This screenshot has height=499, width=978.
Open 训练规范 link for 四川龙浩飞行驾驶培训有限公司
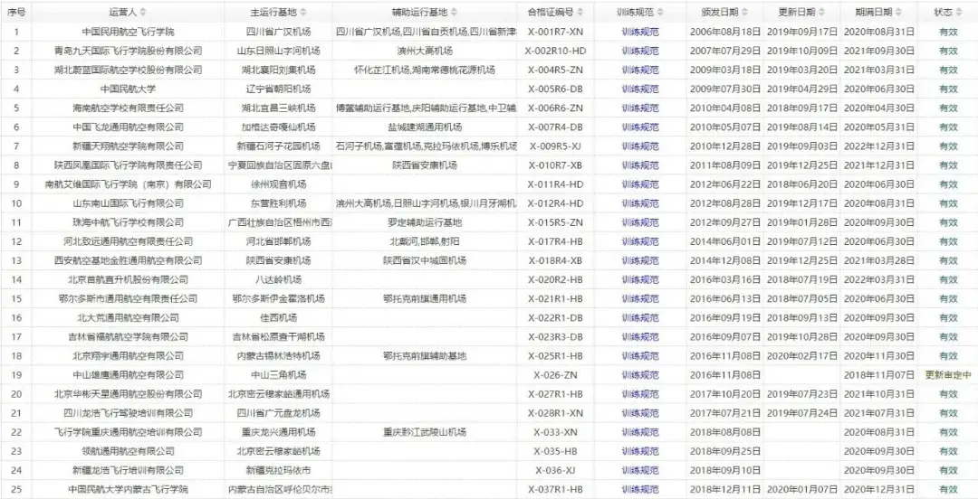coord(640,413)
